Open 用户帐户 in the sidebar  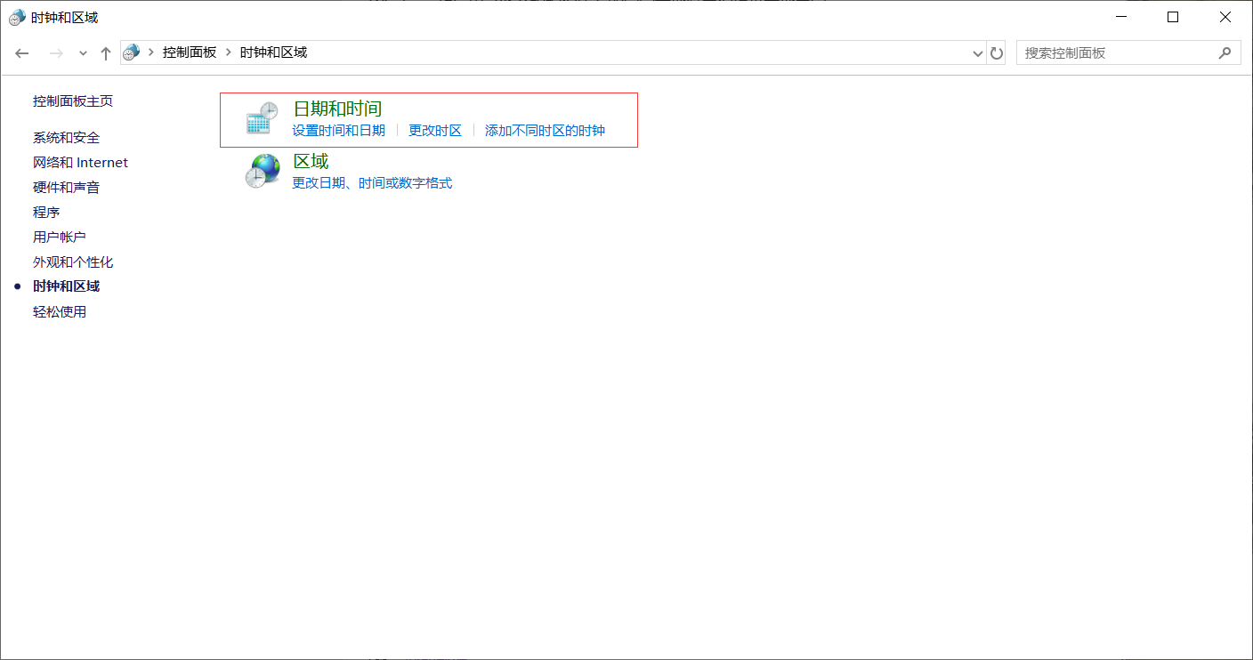(60, 237)
